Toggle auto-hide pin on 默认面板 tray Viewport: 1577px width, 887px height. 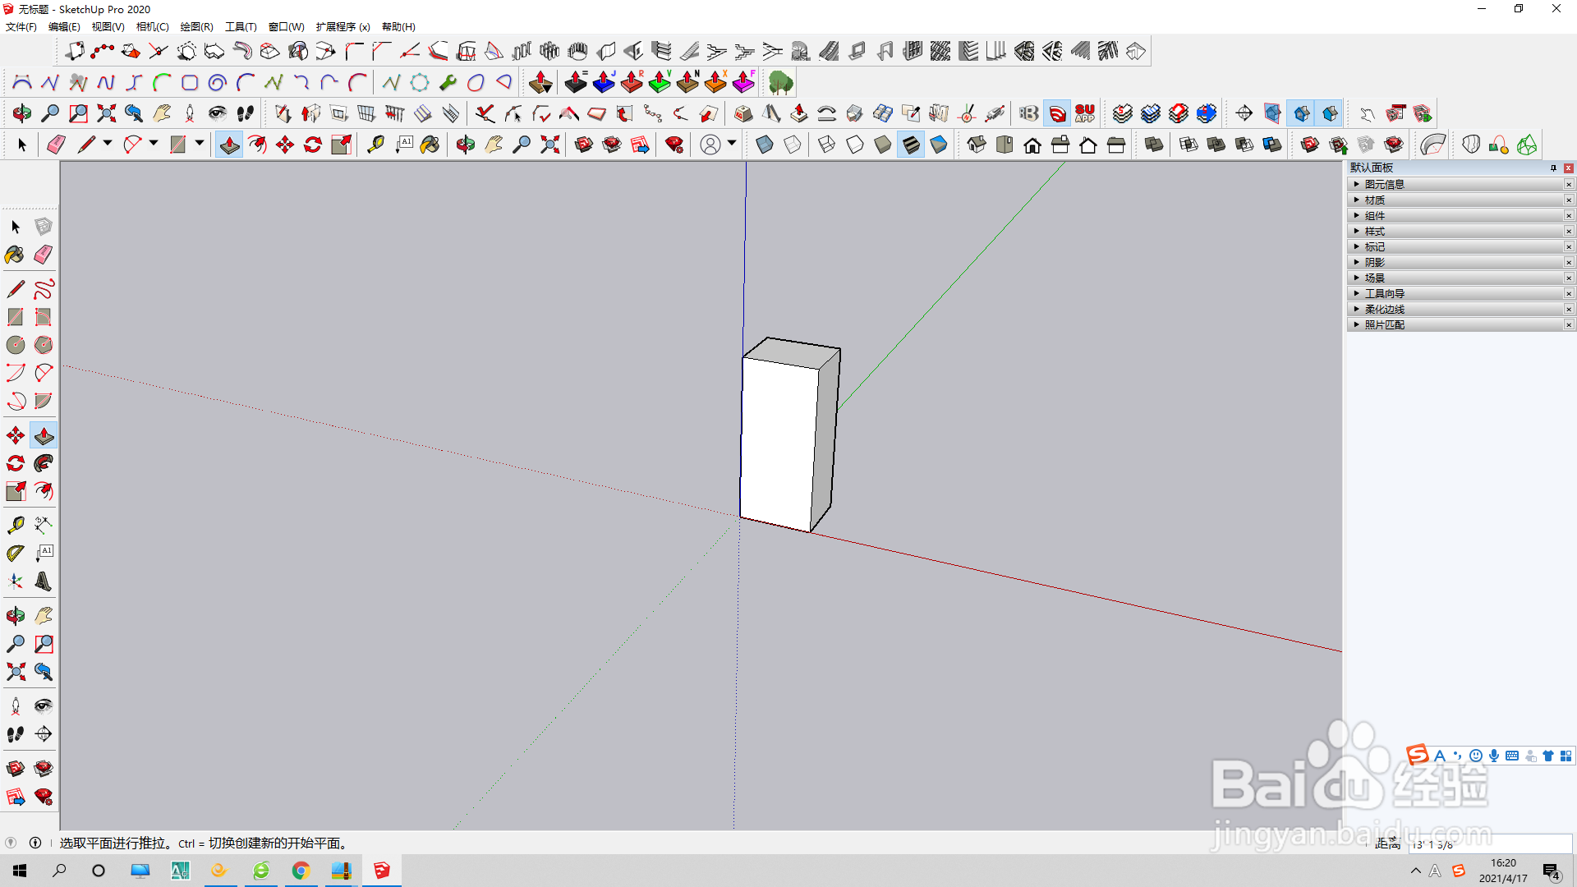coord(1553,168)
